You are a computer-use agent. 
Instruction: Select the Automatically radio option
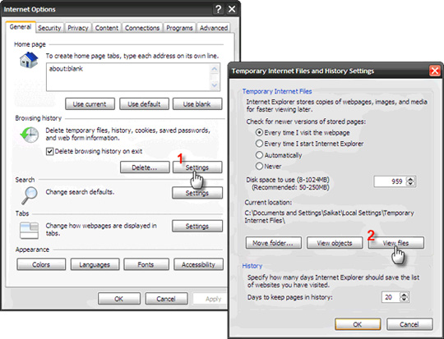[259, 155]
